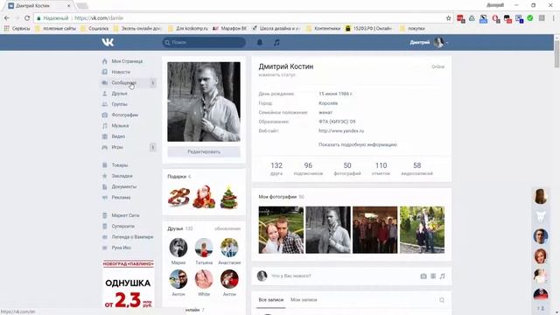Open the group of people photo thumbnail
560x315 pixels.
[x=375, y=230]
